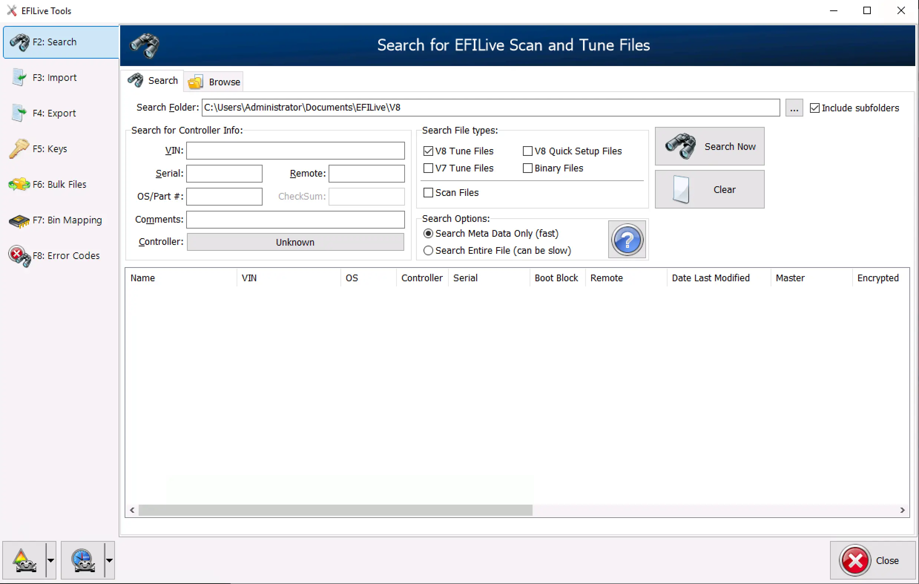Click the blue question mark help icon
This screenshot has height=584, width=919.
pyautogui.click(x=627, y=240)
